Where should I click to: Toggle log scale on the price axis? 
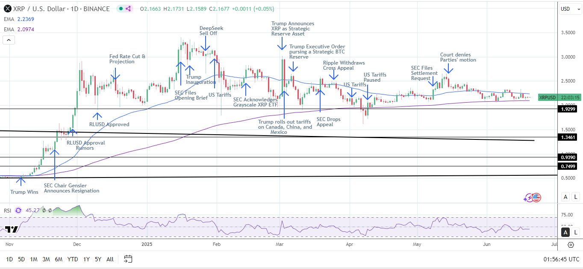(576, 197)
